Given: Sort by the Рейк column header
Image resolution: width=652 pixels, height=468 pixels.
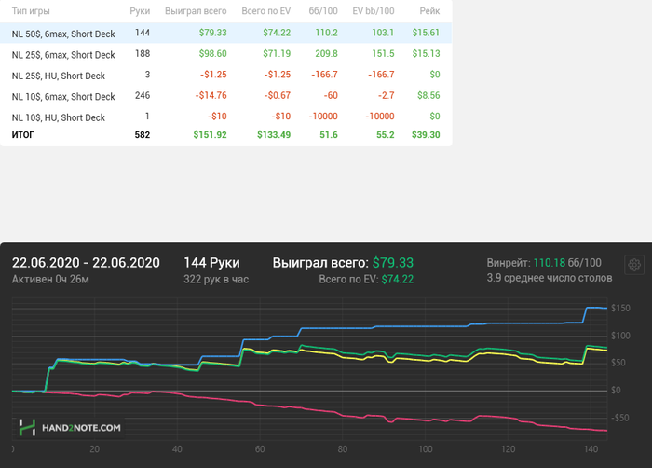Looking at the screenshot, I should coord(429,11).
